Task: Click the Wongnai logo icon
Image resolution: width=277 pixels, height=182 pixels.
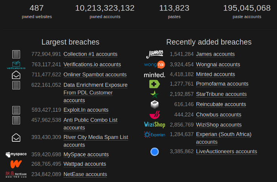Action: coord(155,64)
